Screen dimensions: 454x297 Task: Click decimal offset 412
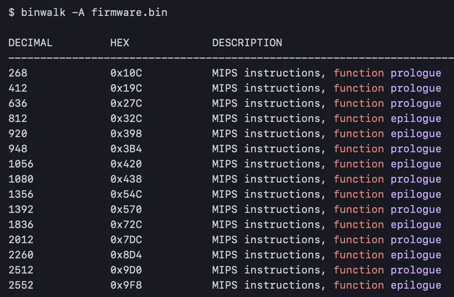(17, 88)
